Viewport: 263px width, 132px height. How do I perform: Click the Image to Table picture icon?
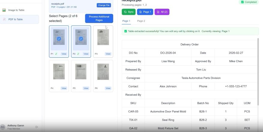point(4,10)
